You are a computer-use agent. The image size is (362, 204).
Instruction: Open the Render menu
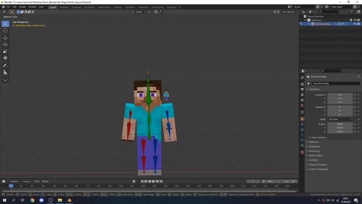pos(23,7)
